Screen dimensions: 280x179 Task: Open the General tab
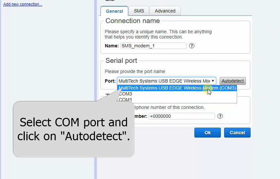(x=114, y=11)
